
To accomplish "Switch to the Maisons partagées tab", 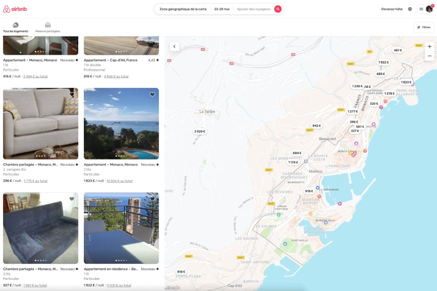I will [48, 27].
